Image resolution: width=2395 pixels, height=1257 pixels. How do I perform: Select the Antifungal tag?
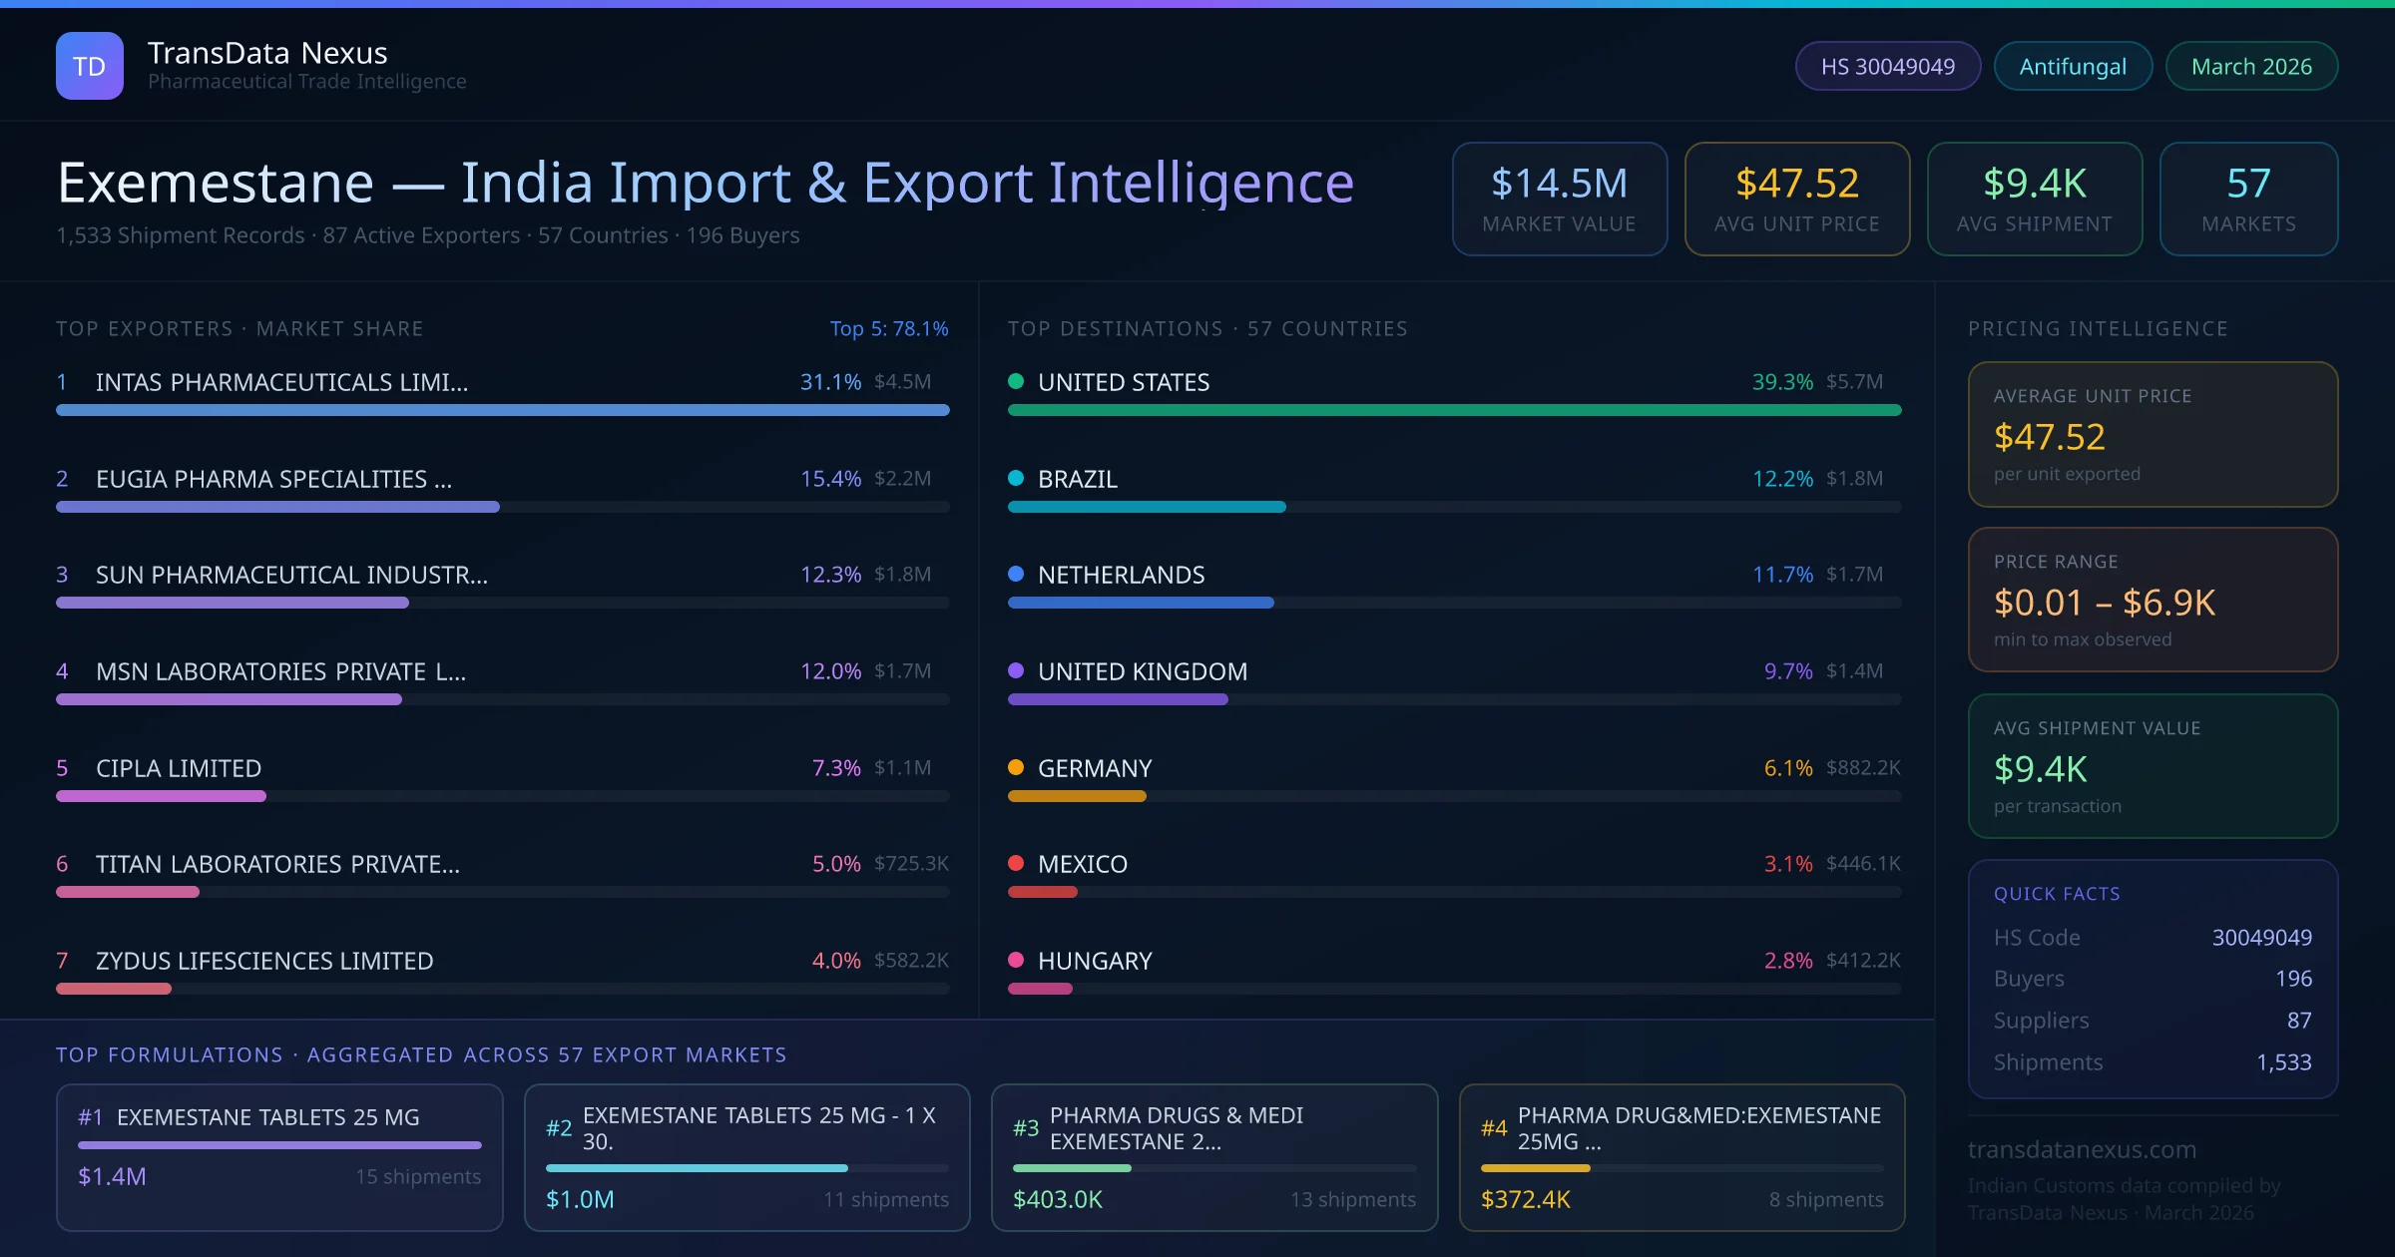[x=2072, y=66]
